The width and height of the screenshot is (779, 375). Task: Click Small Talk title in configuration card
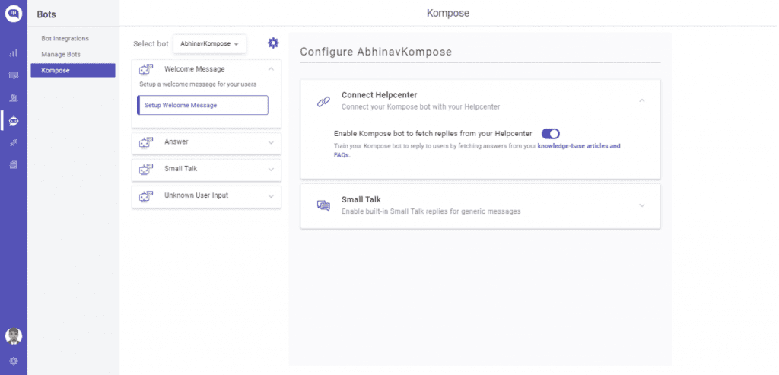(361, 199)
